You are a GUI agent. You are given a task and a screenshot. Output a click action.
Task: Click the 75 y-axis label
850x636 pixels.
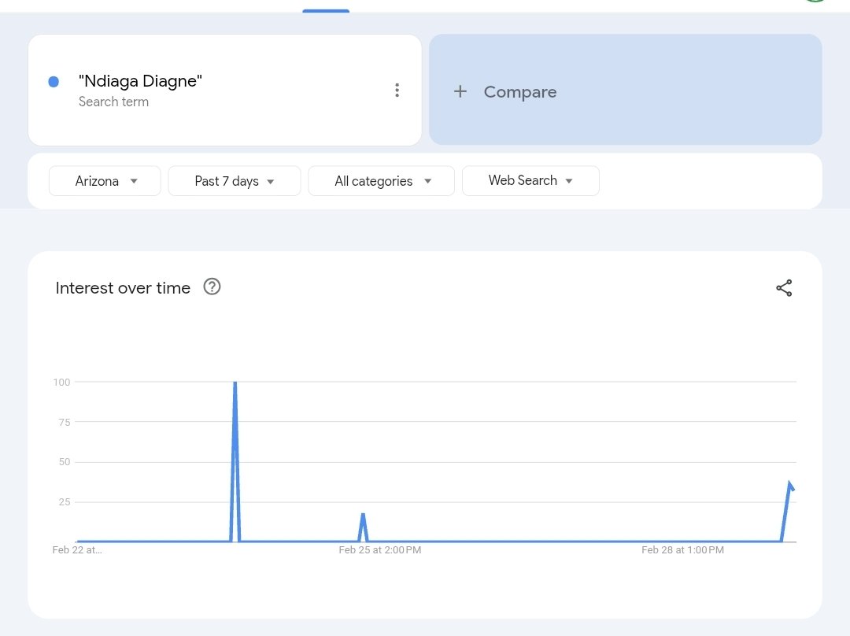click(65, 423)
